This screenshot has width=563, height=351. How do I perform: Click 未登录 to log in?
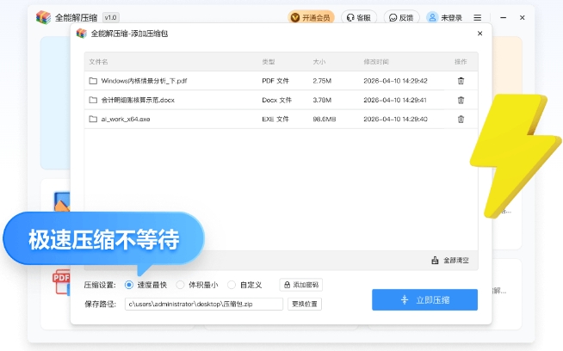tap(451, 17)
